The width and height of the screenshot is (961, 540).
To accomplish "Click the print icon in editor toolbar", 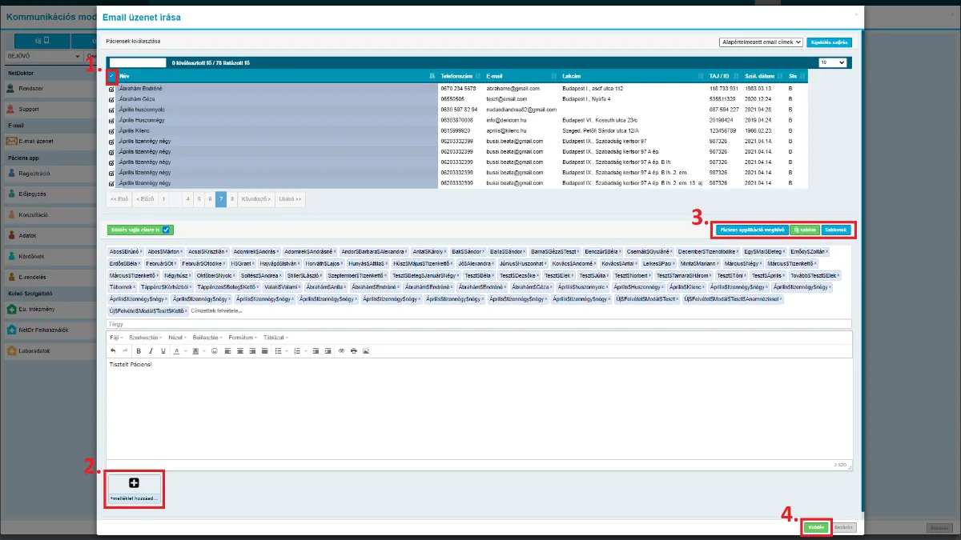I will click(x=354, y=350).
